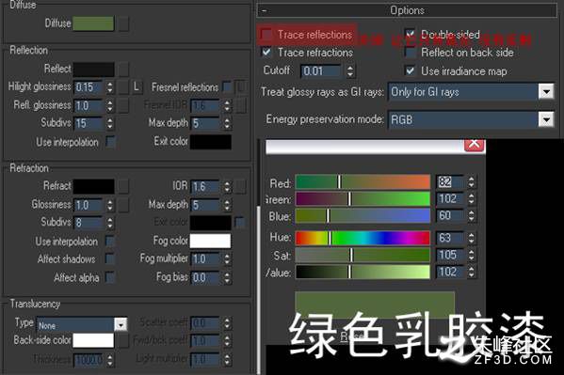Image resolution: width=564 pixels, height=375 pixels.
Task: Click the Blue value field showing 60
Action: click(451, 216)
